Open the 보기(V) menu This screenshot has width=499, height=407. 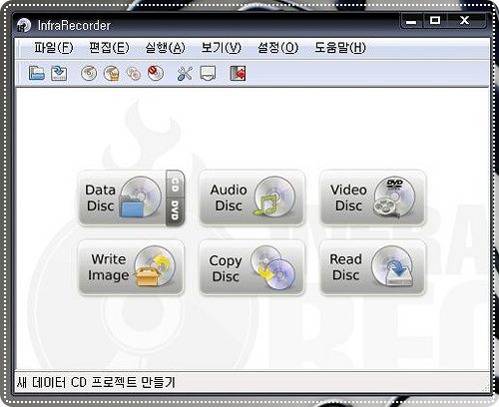221,48
